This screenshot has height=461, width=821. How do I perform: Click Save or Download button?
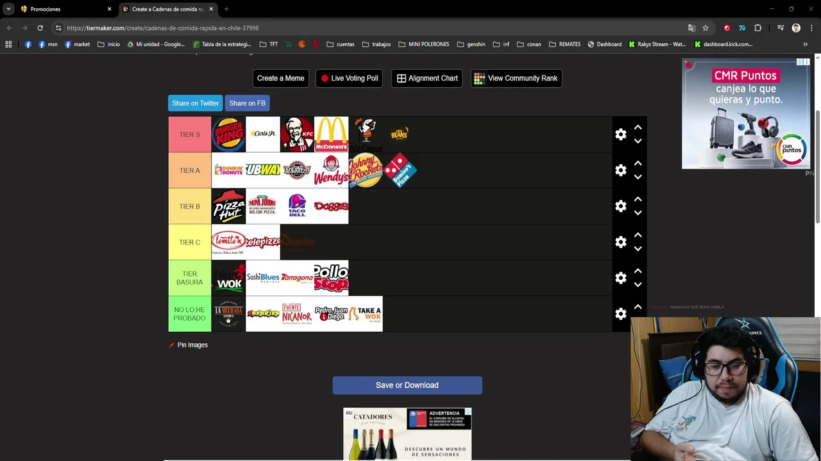[407, 385]
